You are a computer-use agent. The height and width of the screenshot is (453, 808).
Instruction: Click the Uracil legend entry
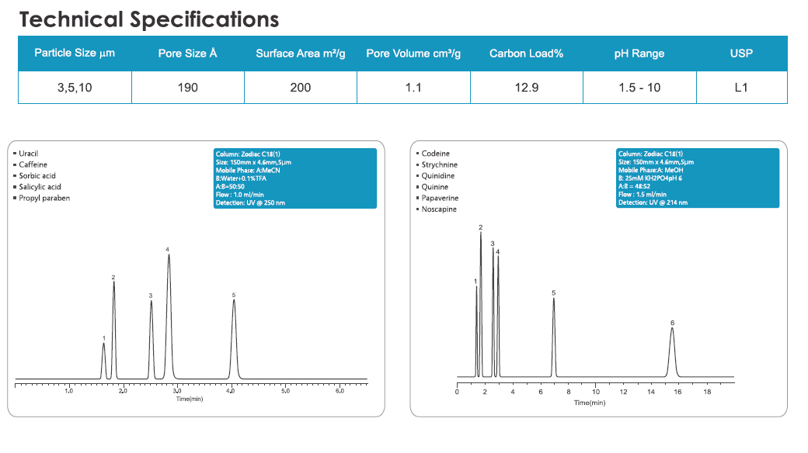tap(28, 154)
